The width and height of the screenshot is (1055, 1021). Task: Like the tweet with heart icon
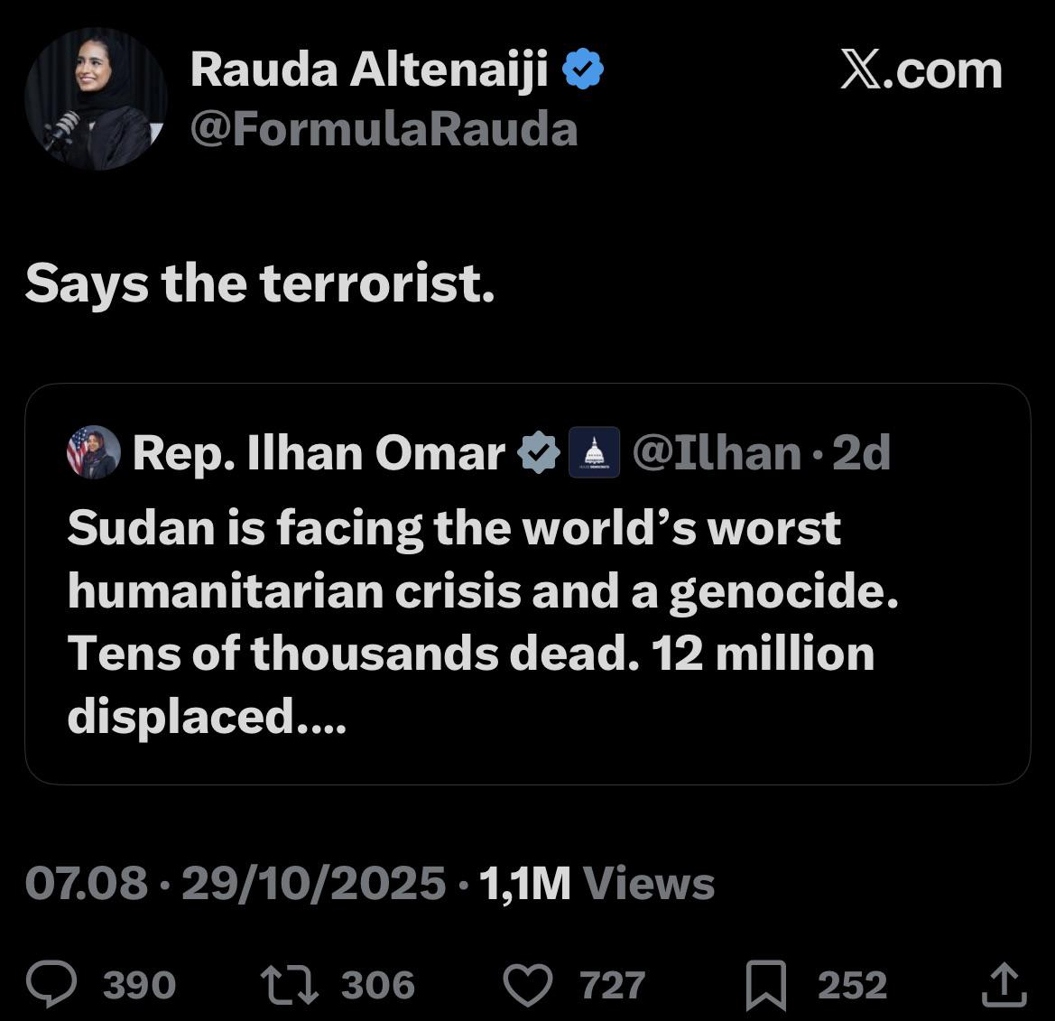[527, 985]
